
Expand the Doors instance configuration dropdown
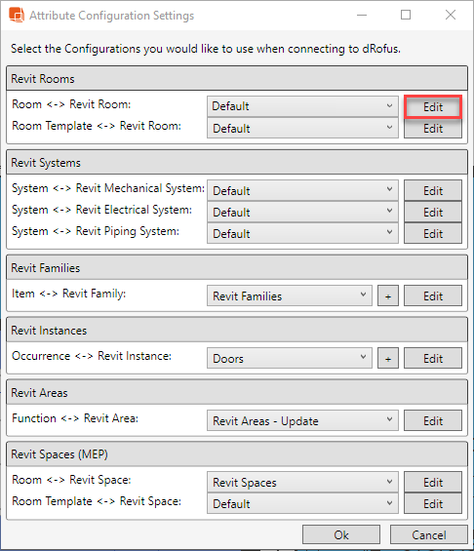[x=290, y=359]
